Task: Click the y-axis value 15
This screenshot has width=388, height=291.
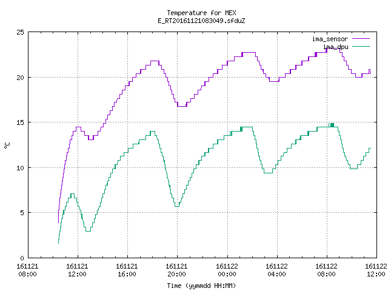Action: [x=20, y=122]
